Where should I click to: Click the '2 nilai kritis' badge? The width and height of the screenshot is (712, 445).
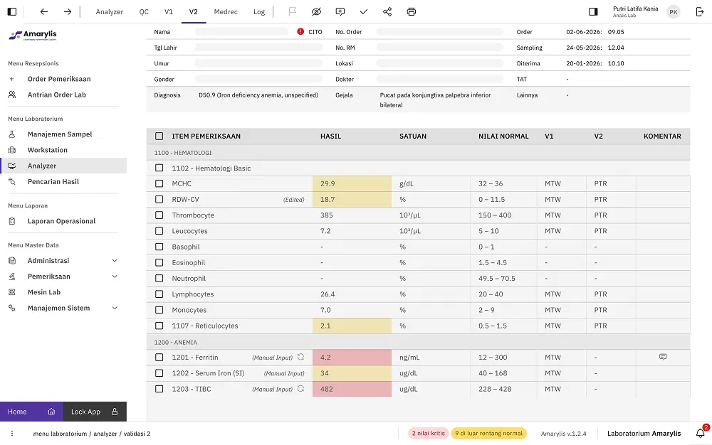pyautogui.click(x=428, y=433)
